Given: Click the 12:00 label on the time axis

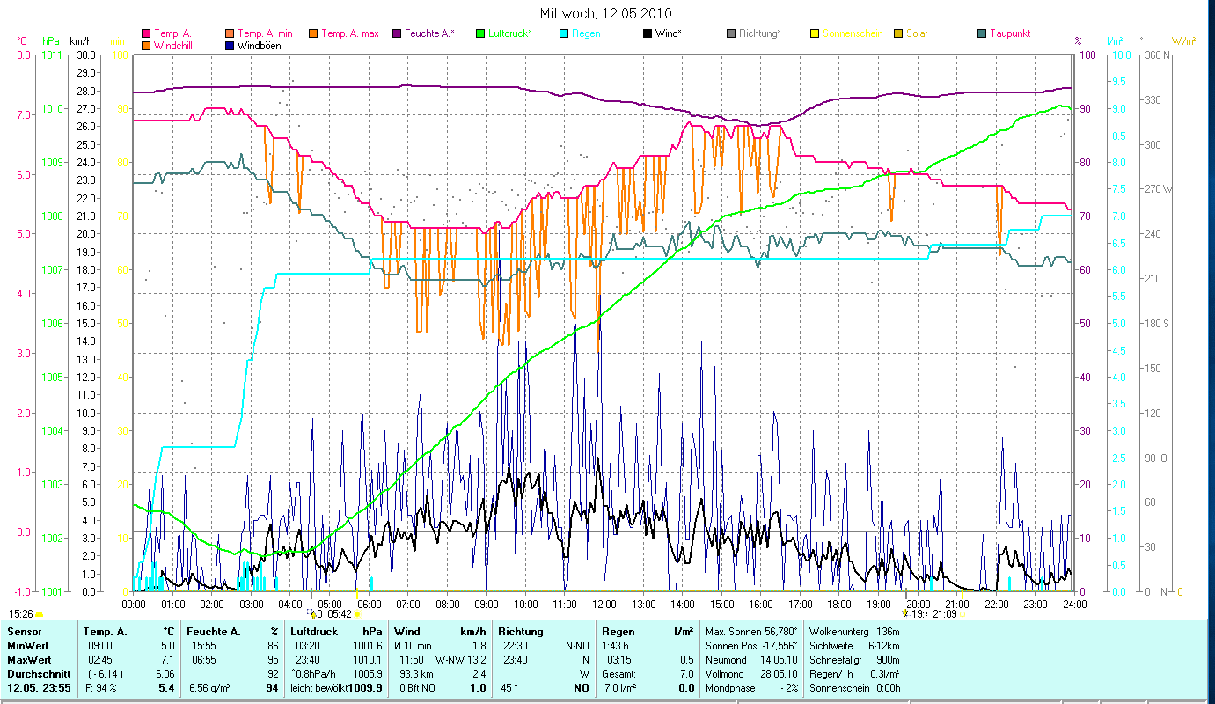Looking at the screenshot, I should pyautogui.click(x=604, y=605).
